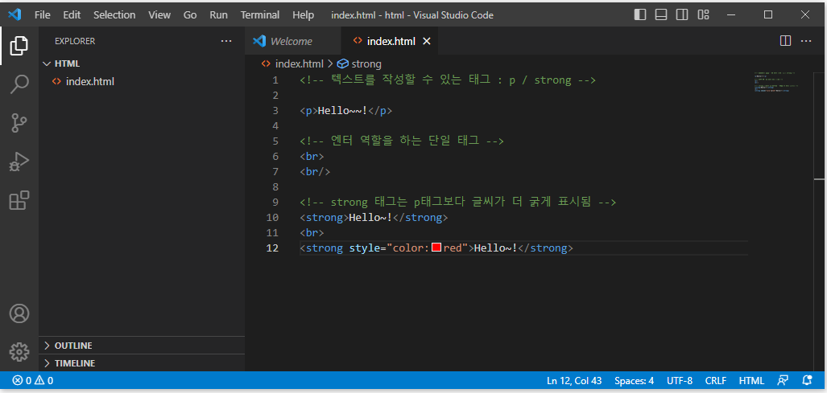Open the Accounts icon in activity bar
The height and width of the screenshot is (393, 827).
19,313
